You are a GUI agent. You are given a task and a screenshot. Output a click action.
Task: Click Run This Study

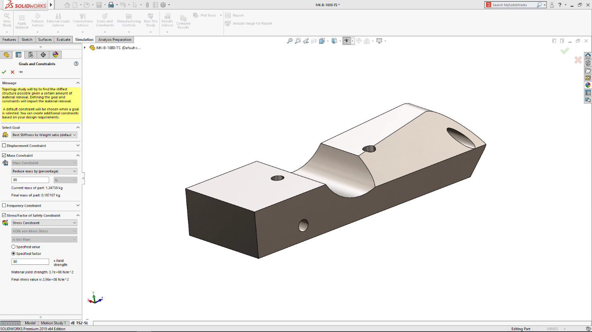point(150,21)
